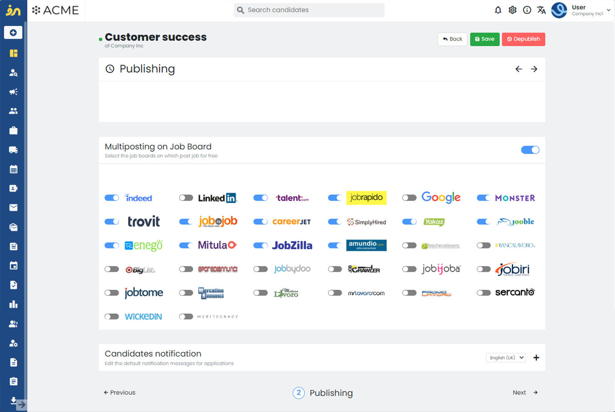Enable the LinkedIn job board toggle
Image resolution: width=615 pixels, height=412 pixels.
coord(186,198)
